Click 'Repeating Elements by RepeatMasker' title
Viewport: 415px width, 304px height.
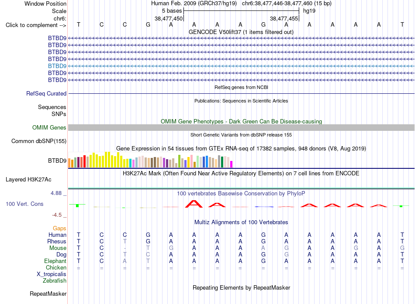click(x=241, y=287)
